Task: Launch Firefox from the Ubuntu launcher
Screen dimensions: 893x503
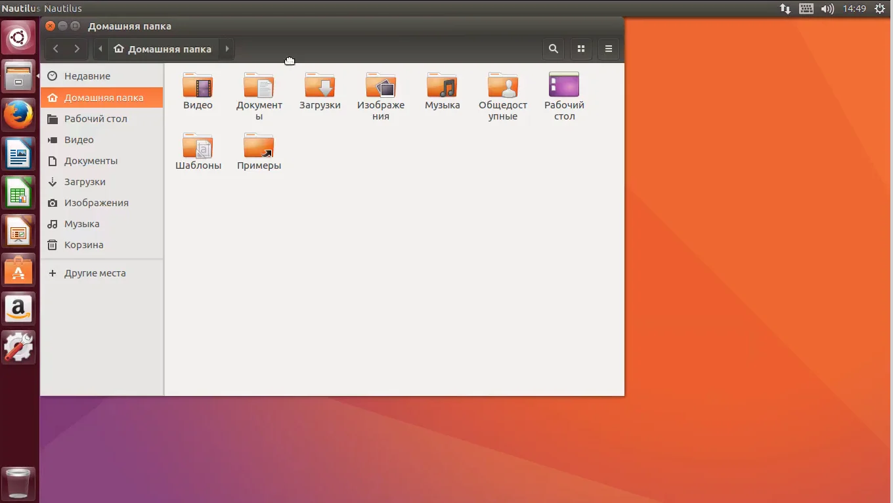Action: 18,116
